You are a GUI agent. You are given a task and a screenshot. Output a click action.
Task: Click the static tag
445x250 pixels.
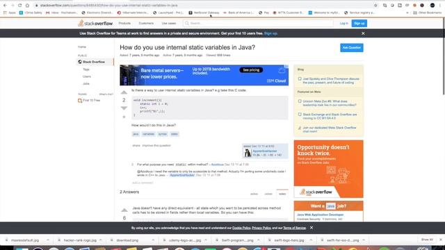click(175, 134)
